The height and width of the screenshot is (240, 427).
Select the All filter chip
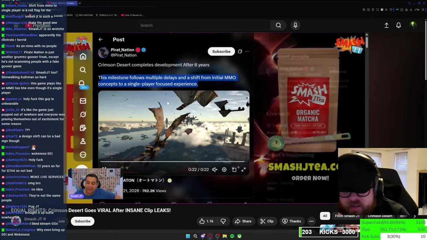(325, 216)
